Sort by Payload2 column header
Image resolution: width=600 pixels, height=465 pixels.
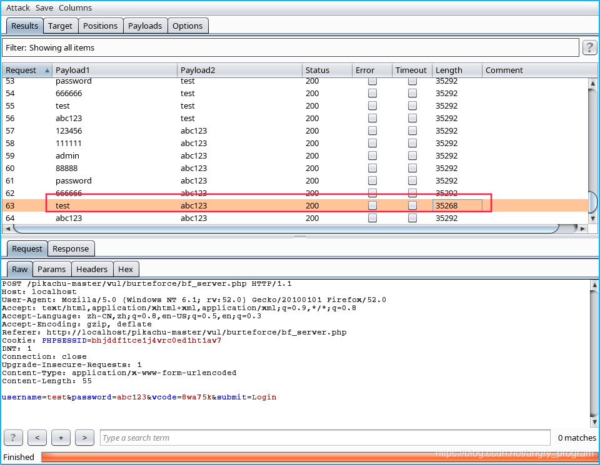pos(239,71)
